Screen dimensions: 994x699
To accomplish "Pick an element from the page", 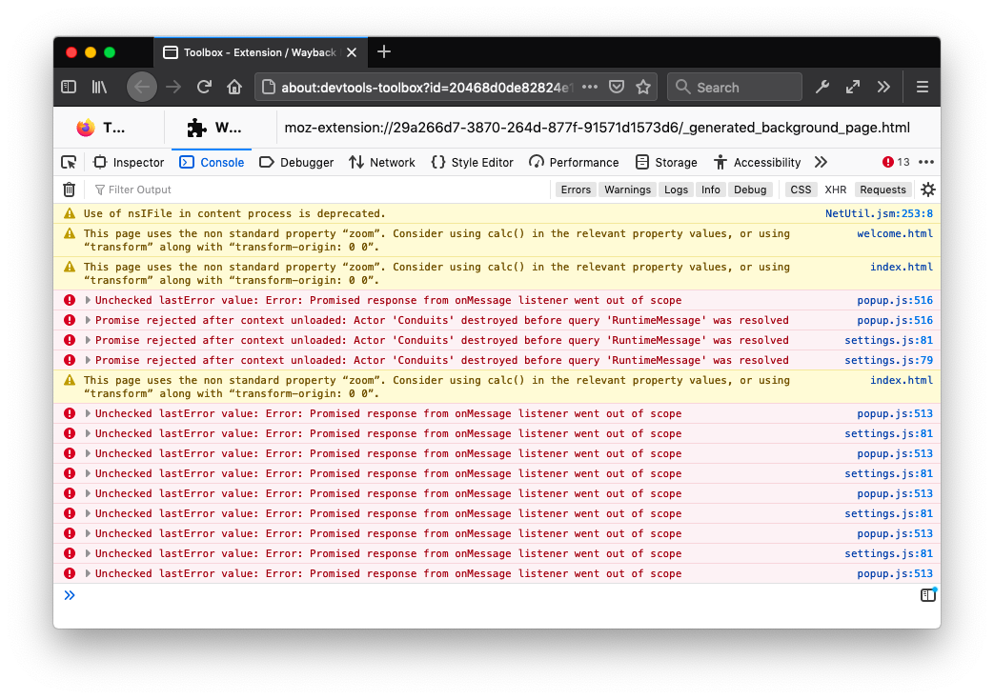I will [69, 162].
